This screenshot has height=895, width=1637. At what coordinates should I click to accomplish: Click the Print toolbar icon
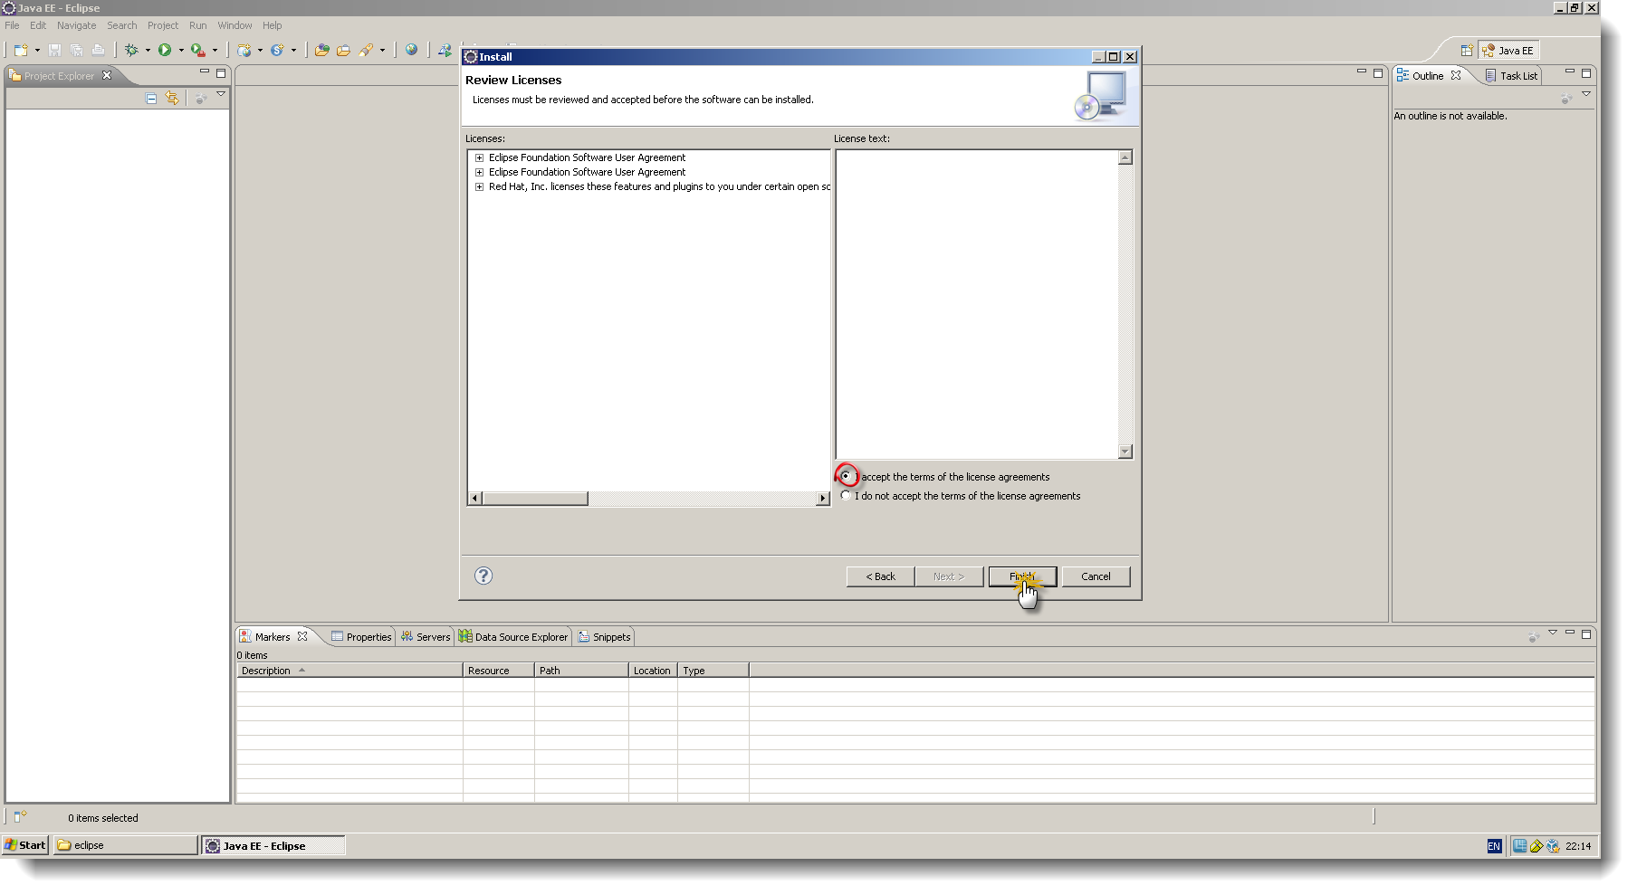(96, 50)
